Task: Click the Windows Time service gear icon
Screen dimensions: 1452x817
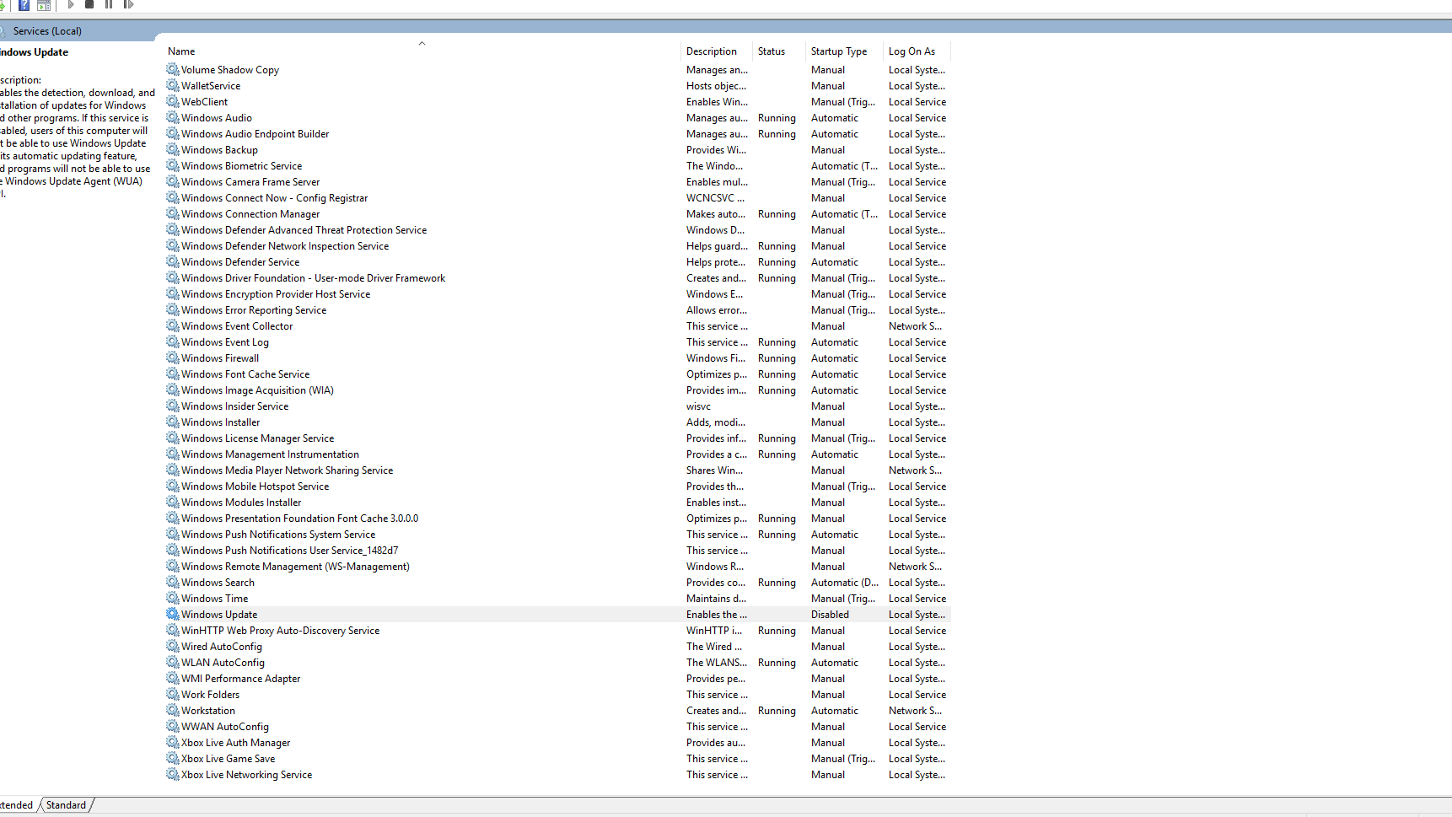Action: point(173,598)
